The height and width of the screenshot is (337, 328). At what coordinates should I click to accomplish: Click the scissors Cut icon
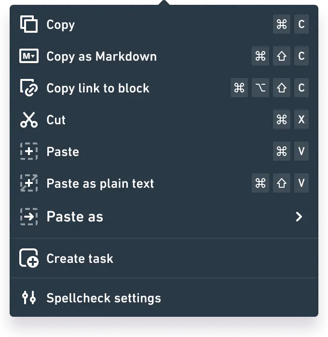[x=29, y=120]
